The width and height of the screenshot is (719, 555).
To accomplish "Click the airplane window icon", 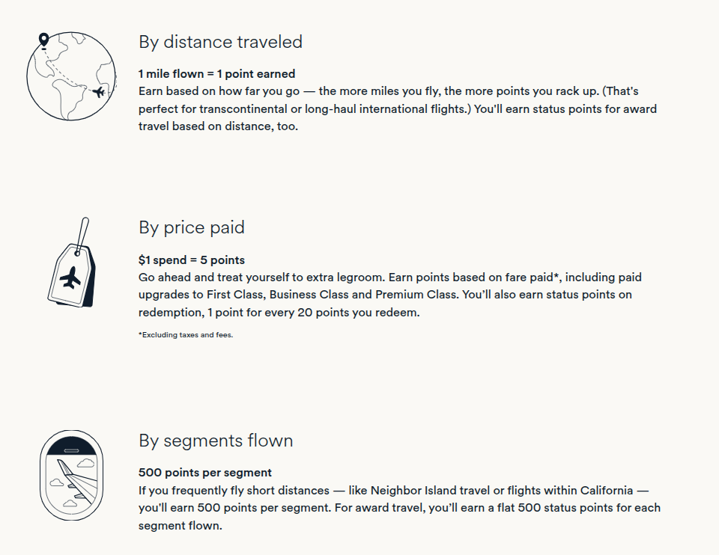I will [70, 476].
